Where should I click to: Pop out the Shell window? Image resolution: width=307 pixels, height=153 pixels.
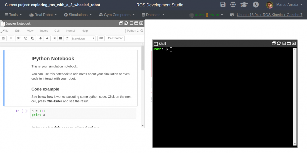(274, 43)
